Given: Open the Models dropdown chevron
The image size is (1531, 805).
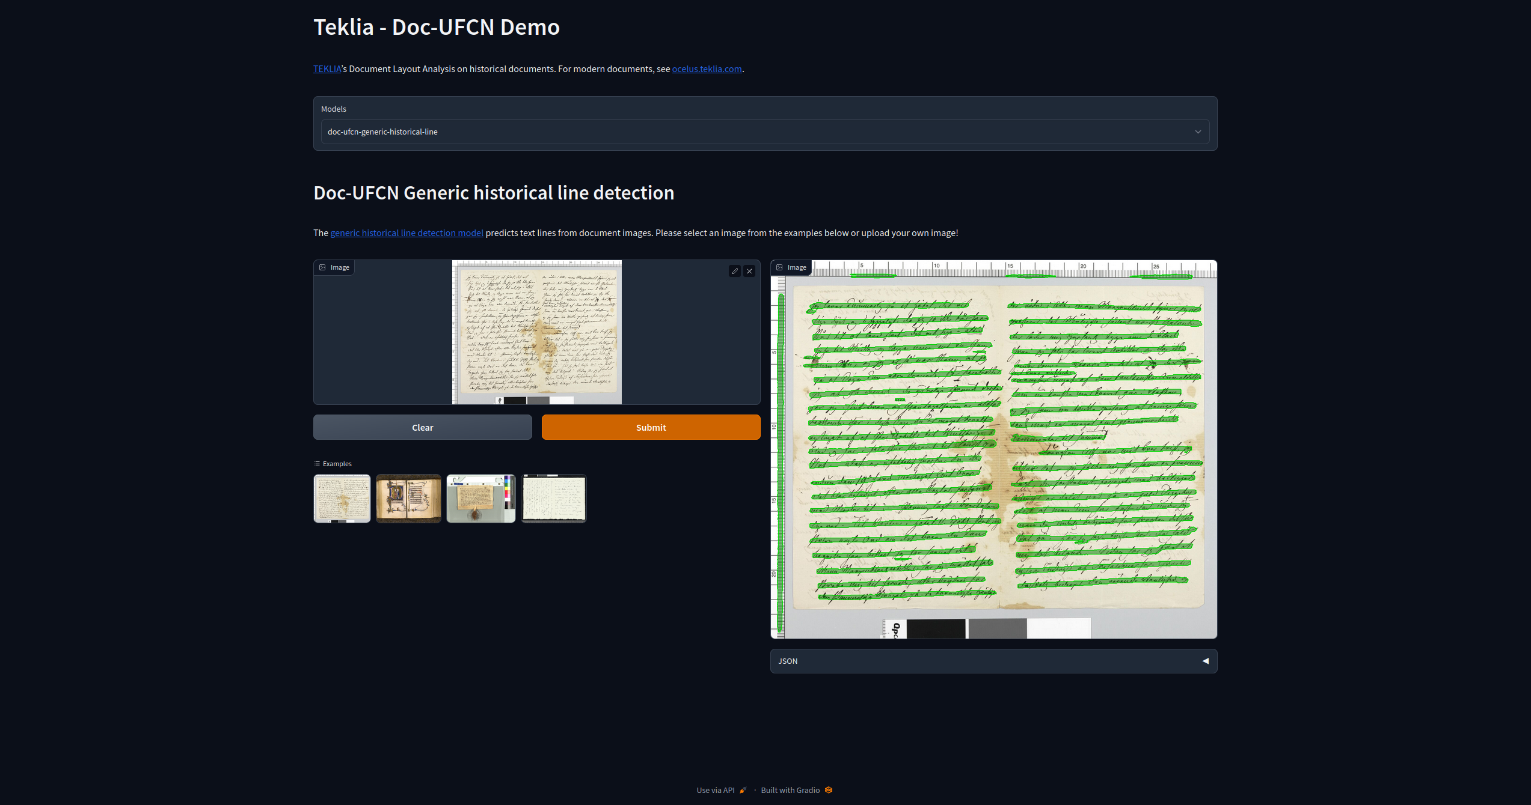Looking at the screenshot, I should (1197, 132).
